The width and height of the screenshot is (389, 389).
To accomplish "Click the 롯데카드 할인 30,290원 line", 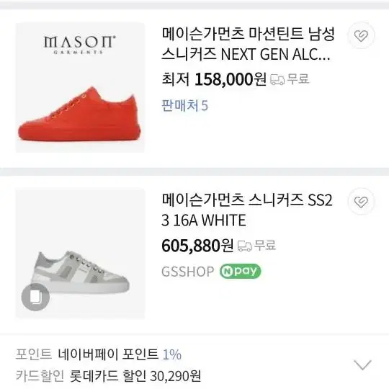I will [x=135, y=376].
